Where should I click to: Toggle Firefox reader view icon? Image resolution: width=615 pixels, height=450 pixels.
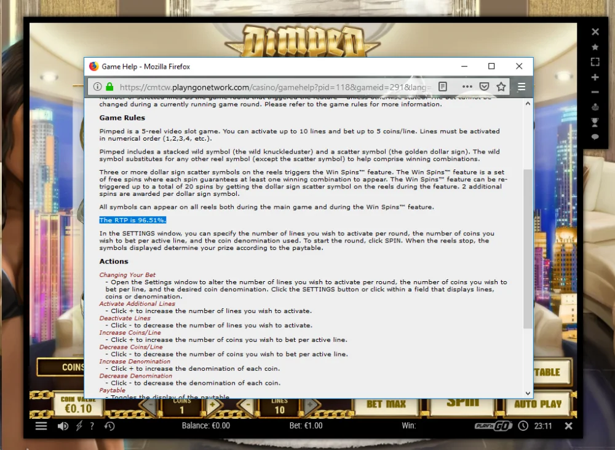443,87
